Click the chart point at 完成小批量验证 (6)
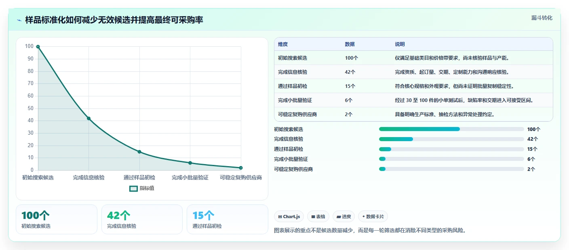 (x=190, y=163)
